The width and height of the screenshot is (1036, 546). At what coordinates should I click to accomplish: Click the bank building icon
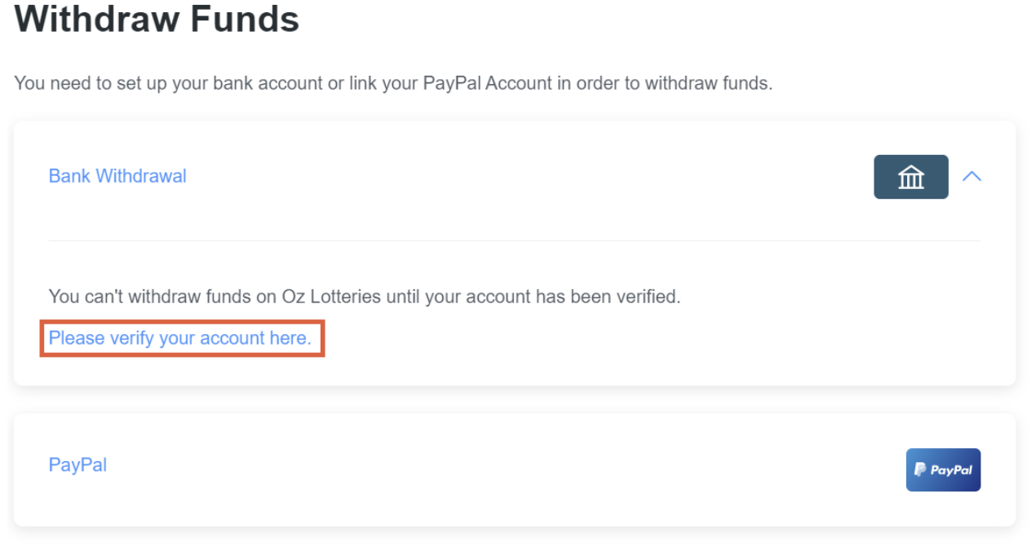click(x=911, y=177)
